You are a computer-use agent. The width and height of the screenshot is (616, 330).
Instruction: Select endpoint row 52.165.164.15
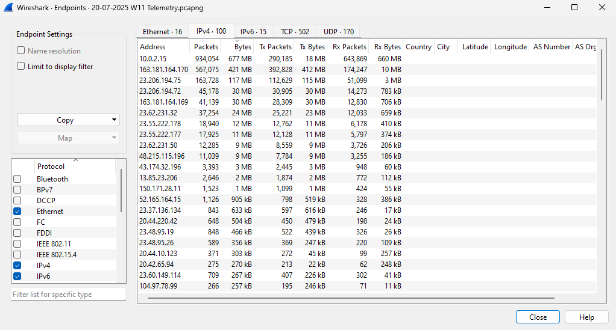366,200
